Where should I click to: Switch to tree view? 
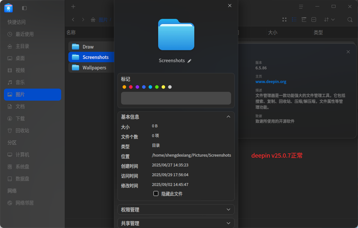pyautogui.click(x=304, y=20)
